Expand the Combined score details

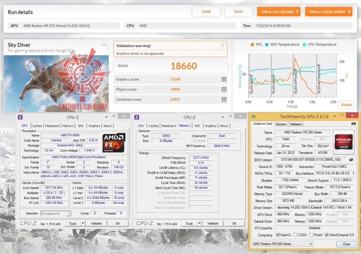(x=224, y=99)
